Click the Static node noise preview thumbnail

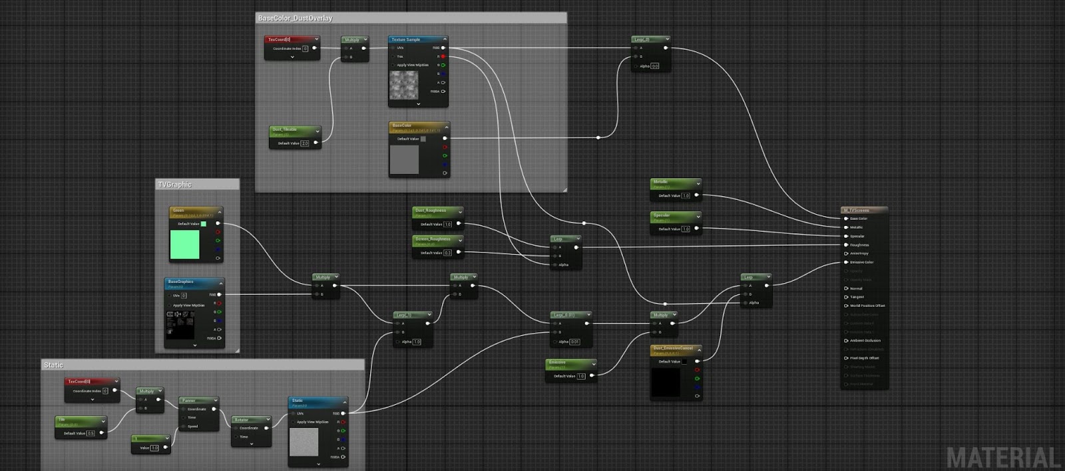click(x=304, y=442)
